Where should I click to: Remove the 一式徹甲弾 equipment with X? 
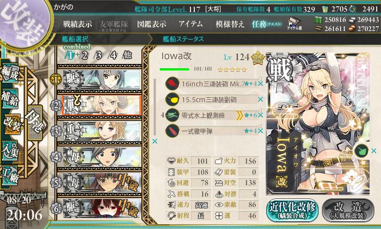click(261, 131)
